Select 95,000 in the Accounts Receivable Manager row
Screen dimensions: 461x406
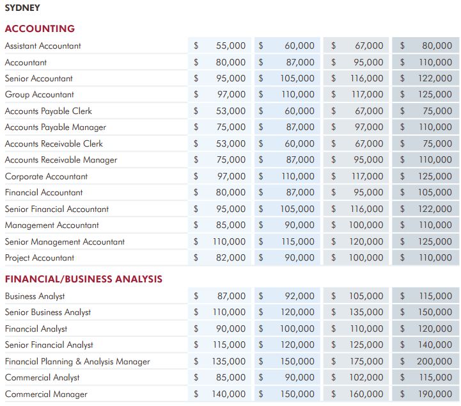(x=368, y=160)
